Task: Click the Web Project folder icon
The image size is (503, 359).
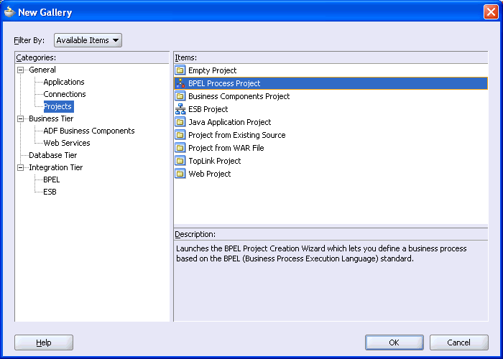Action: [180, 174]
